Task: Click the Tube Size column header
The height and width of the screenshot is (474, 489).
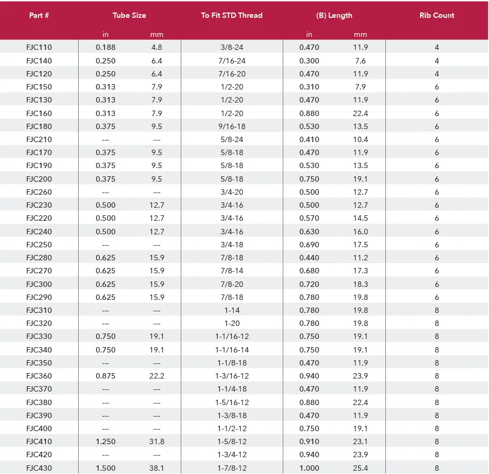Action: (x=129, y=15)
